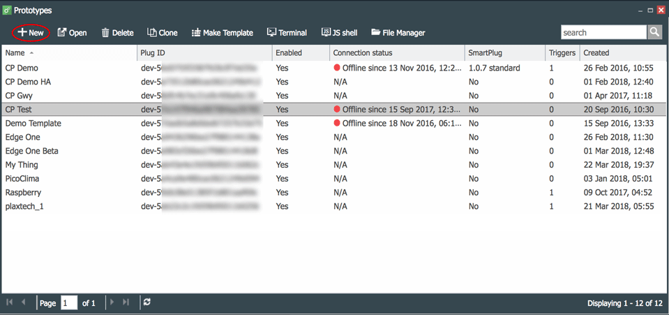Select the PicoClima row

coord(334,179)
